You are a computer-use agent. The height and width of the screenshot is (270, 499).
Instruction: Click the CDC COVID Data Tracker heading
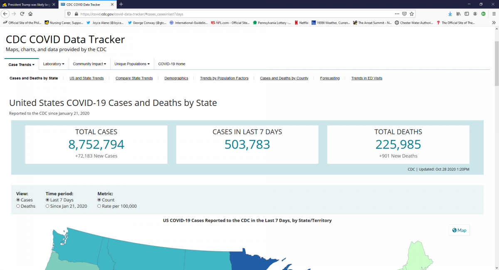65,39
